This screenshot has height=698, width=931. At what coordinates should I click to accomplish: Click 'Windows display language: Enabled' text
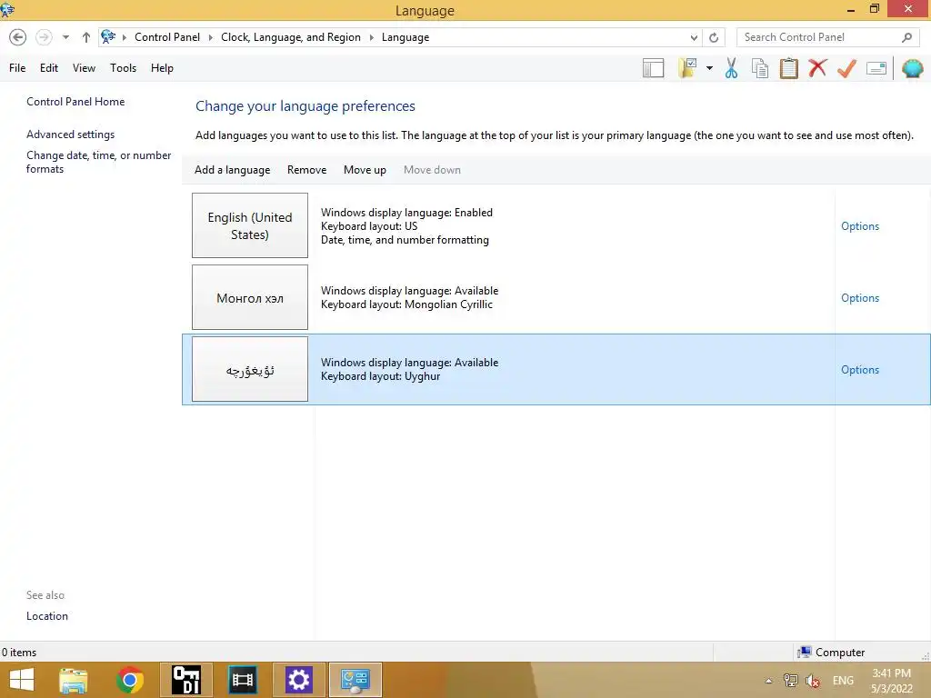[x=406, y=213]
